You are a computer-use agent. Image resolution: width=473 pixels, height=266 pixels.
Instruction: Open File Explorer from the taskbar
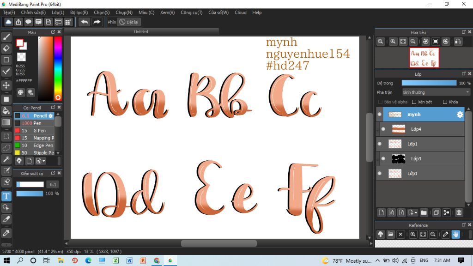(61, 260)
